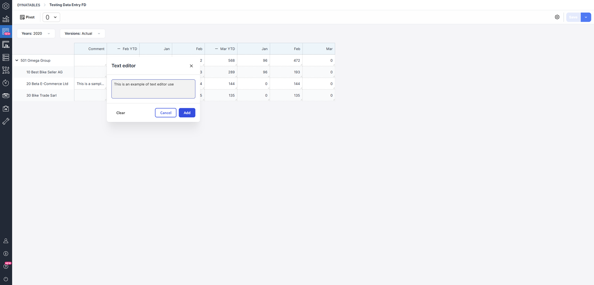The width and height of the screenshot is (594, 285).
Task: Select the Dynatables icon with NEW badge
Action: tap(6, 31)
